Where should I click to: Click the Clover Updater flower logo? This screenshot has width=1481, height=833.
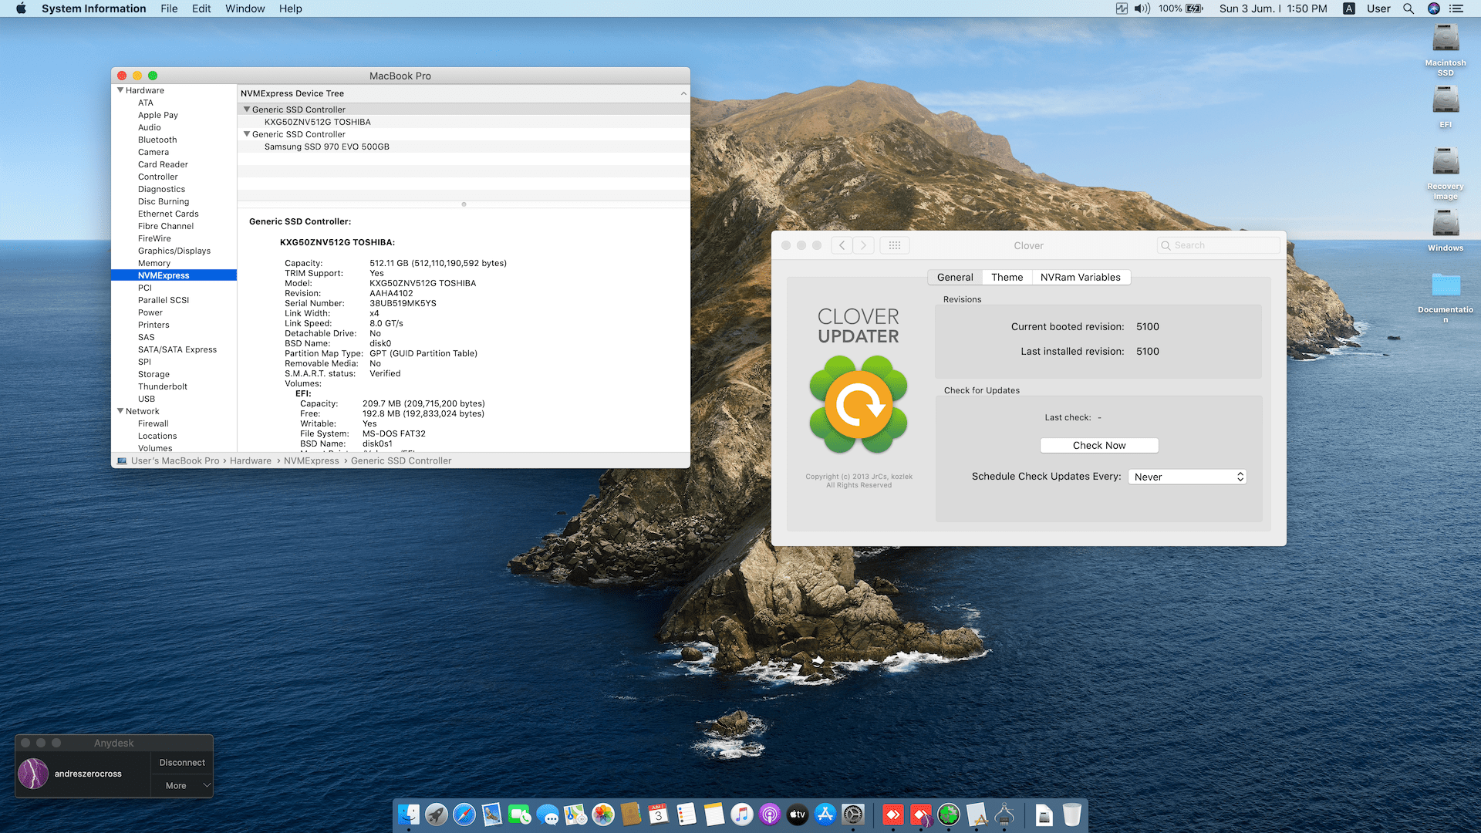[859, 405]
